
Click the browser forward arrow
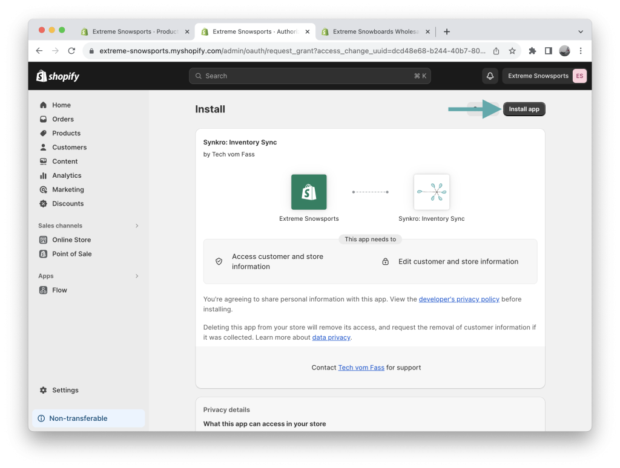pos(55,51)
